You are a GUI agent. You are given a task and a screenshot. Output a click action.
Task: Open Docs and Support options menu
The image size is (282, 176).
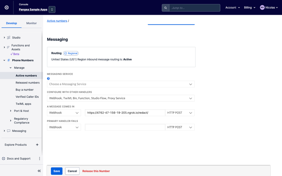[x=39, y=159]
